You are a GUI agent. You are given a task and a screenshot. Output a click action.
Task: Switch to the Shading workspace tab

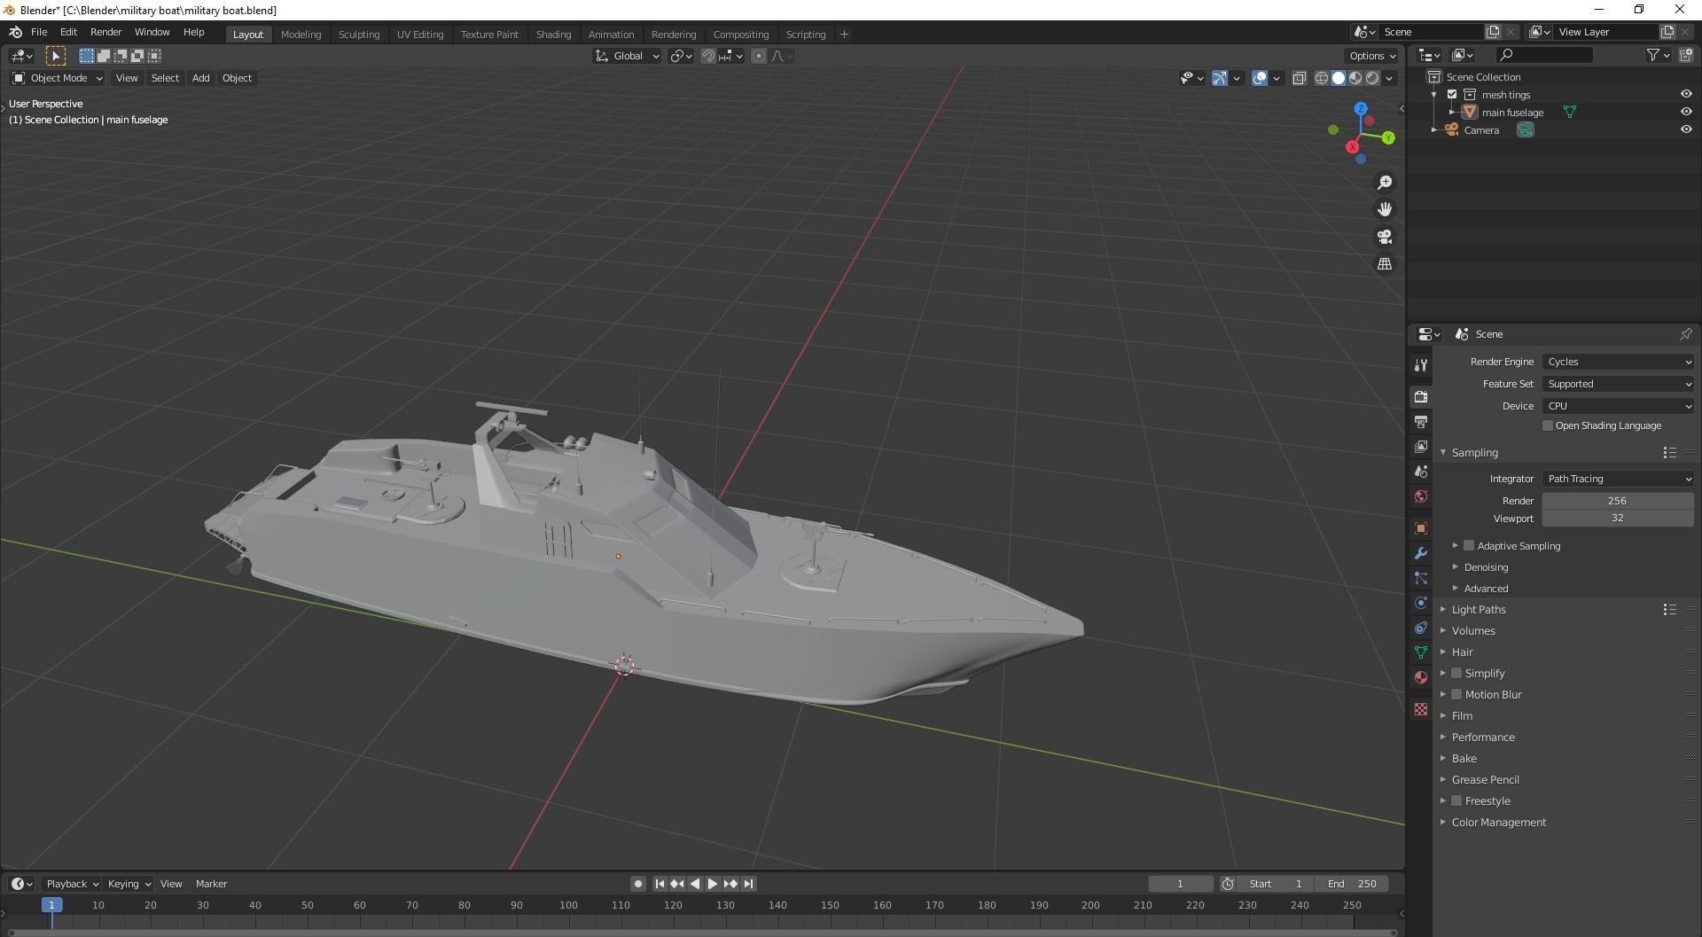point(553,35)
